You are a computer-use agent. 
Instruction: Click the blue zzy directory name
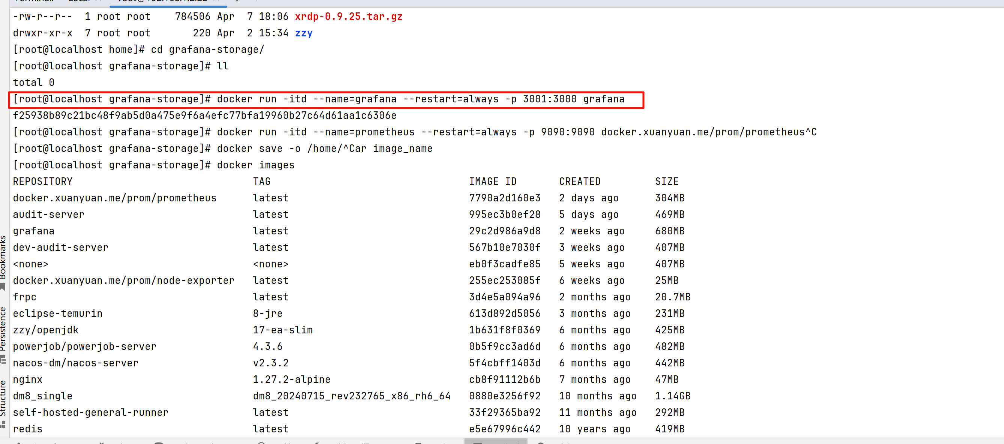304,33
